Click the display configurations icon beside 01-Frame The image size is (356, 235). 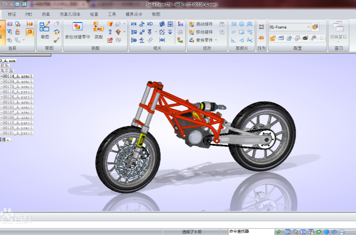pos(315,27)
